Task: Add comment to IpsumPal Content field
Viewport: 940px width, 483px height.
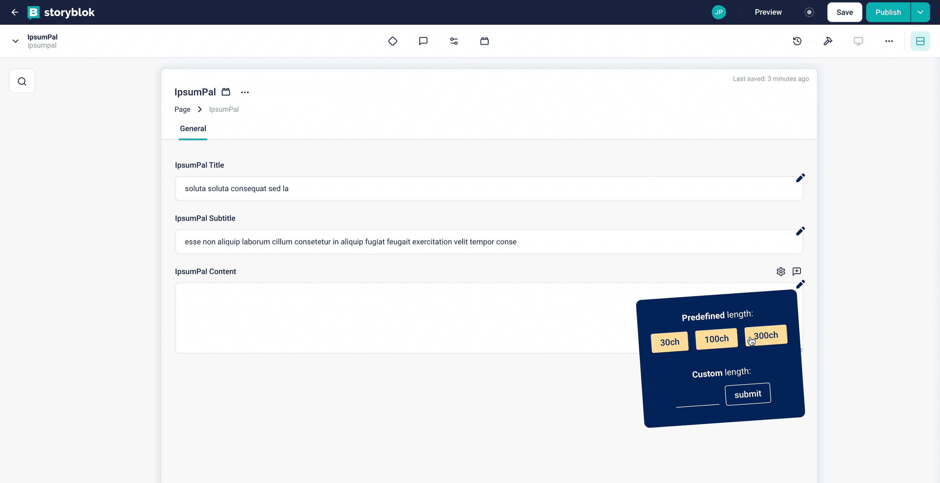Action: [797, 271]
